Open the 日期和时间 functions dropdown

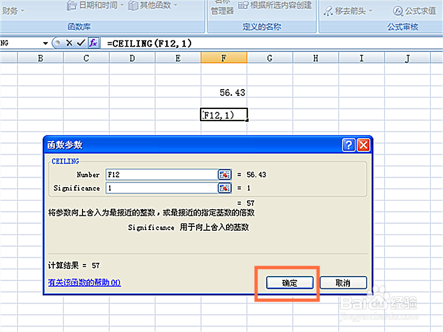95,5
